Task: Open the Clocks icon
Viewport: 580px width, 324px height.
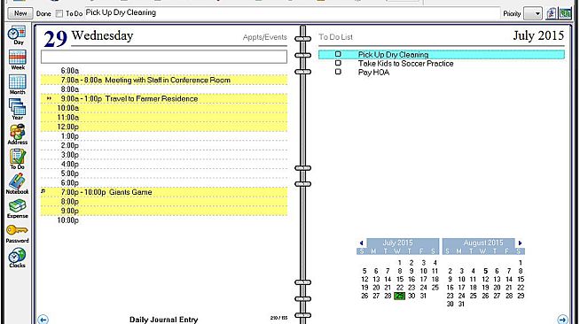Action: (x=17, y=258)
